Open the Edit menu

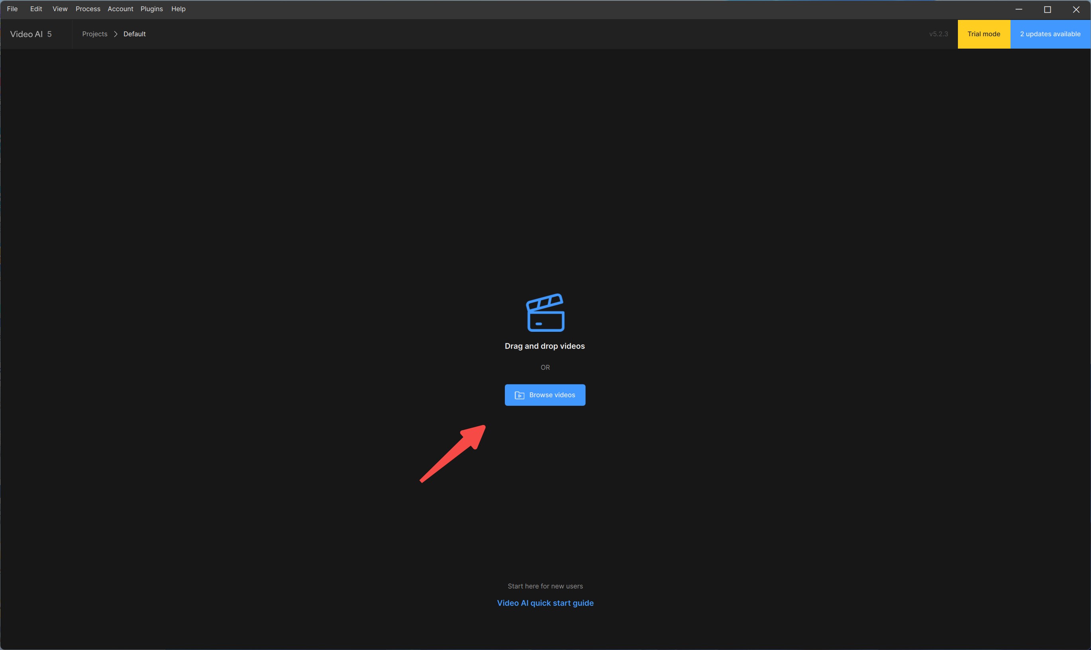point(36,9)
